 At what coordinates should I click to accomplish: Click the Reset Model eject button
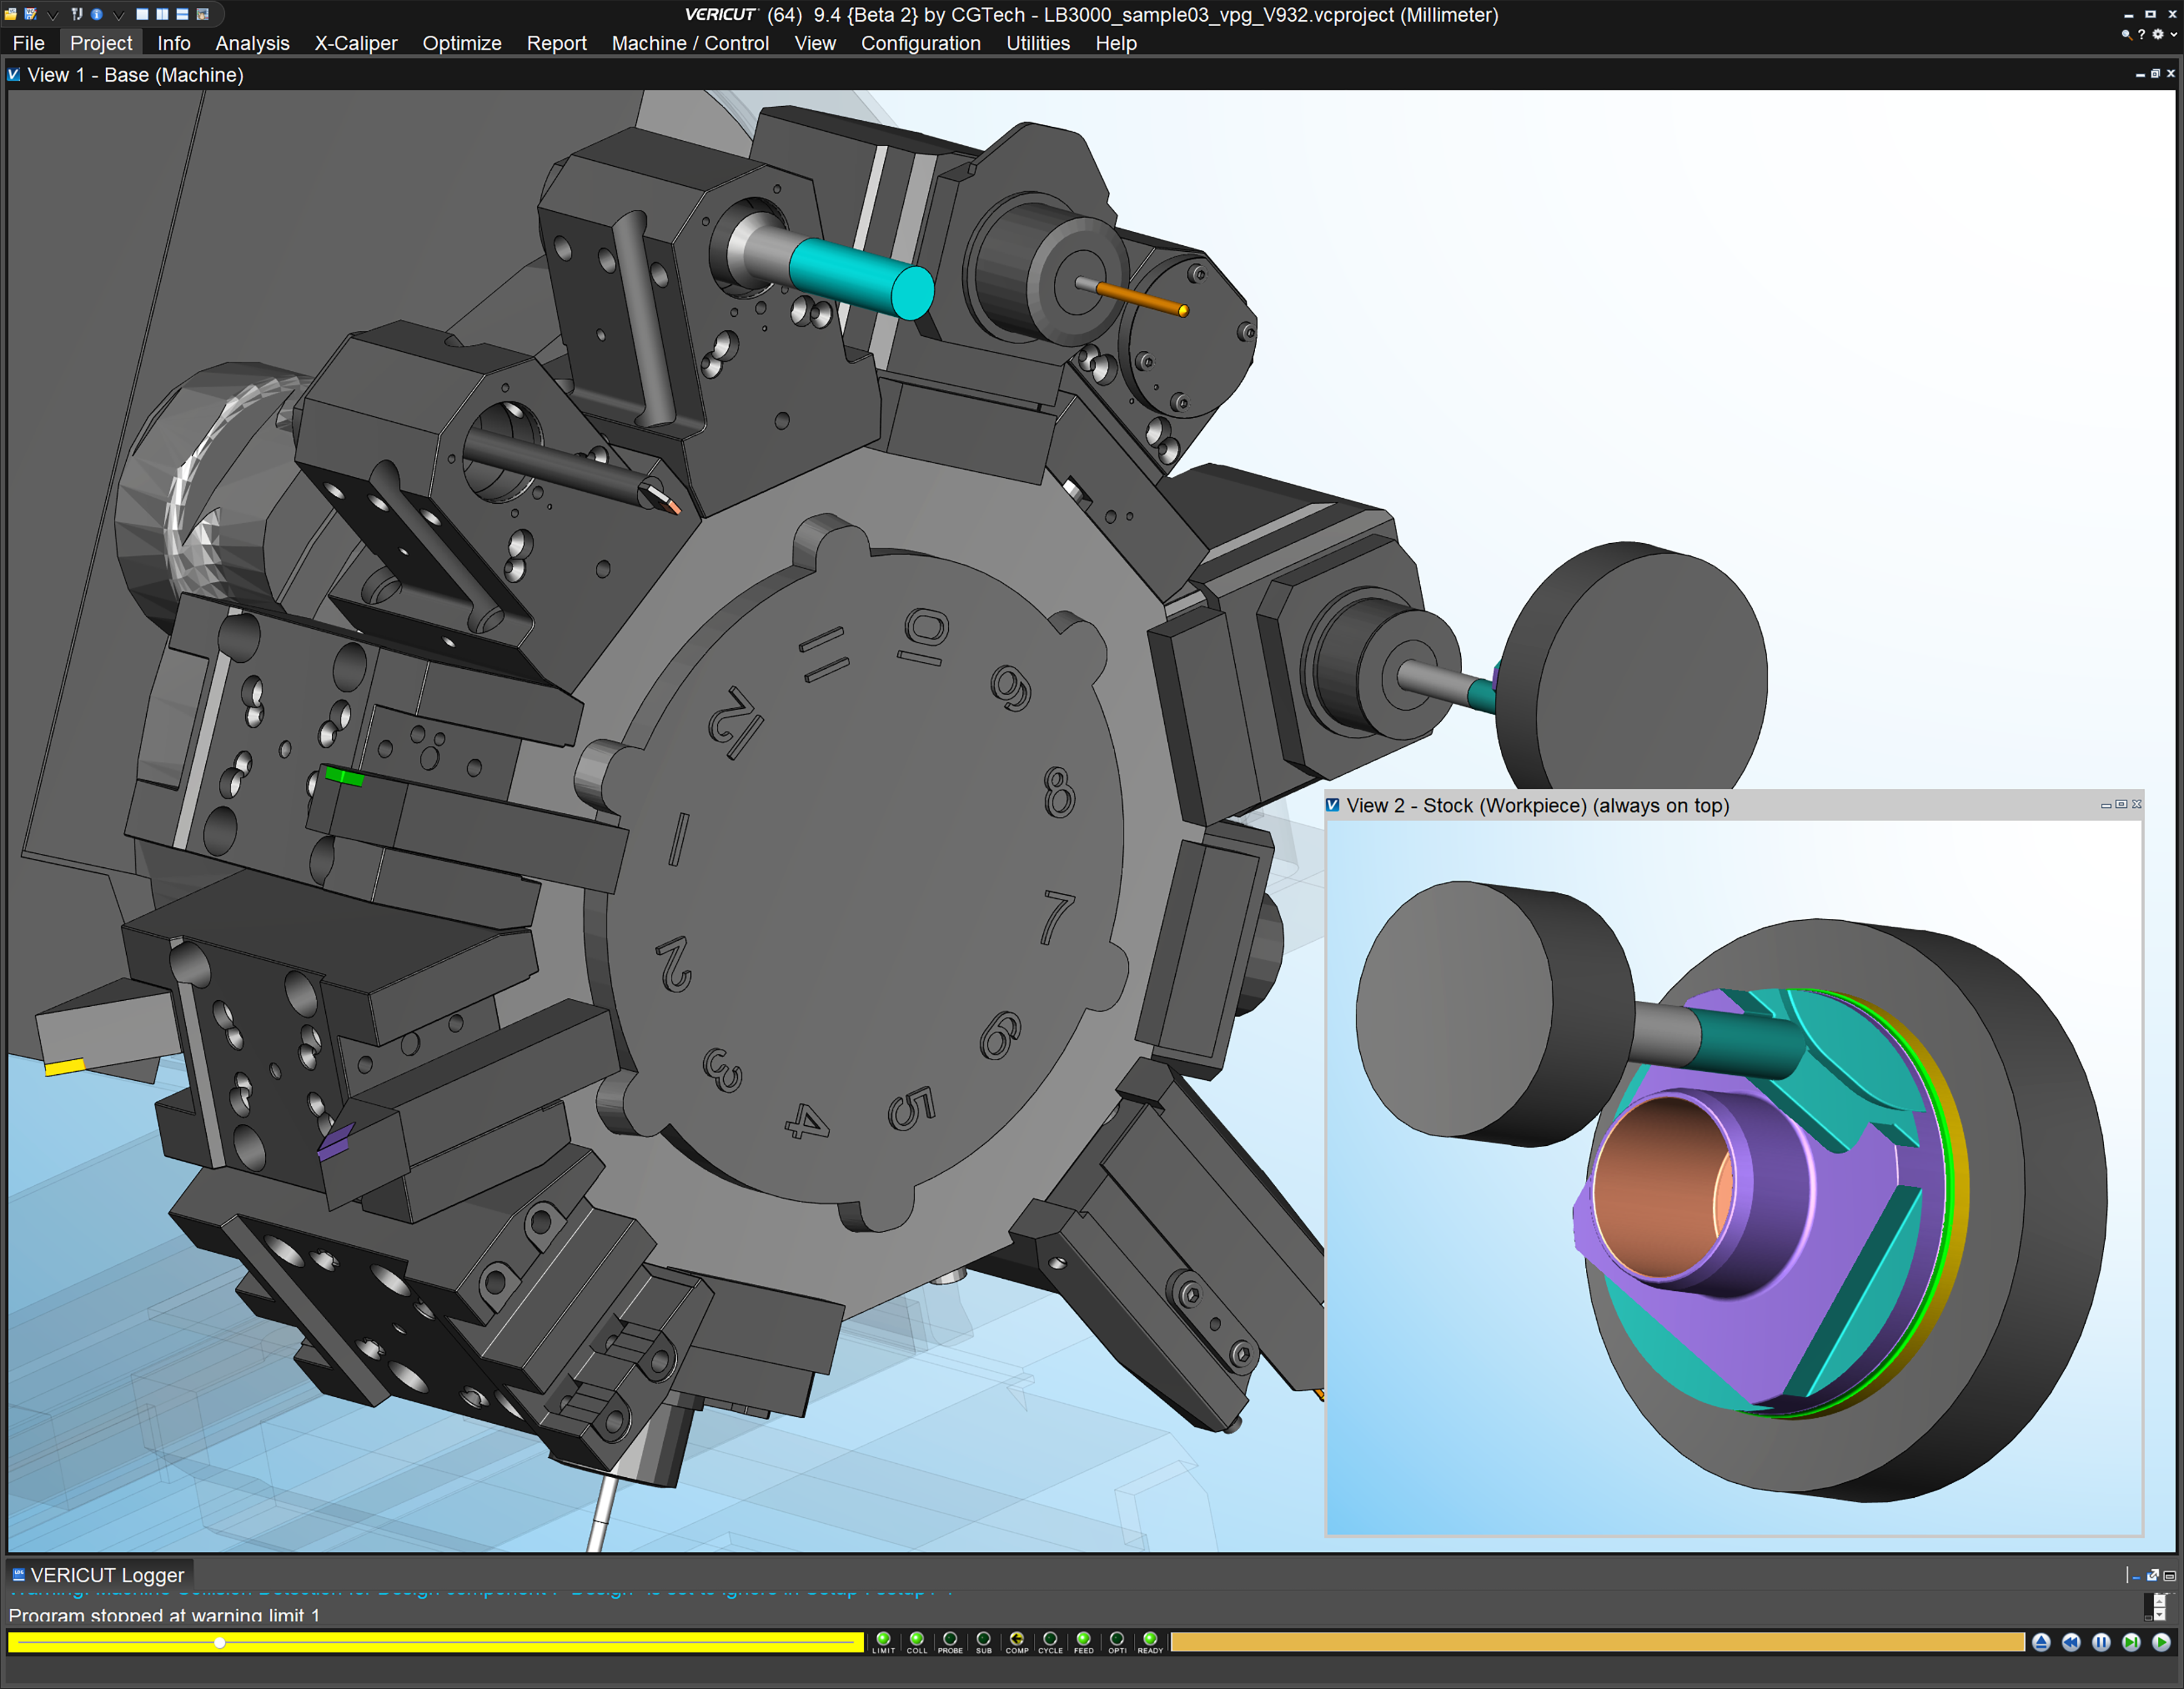2041,1642
